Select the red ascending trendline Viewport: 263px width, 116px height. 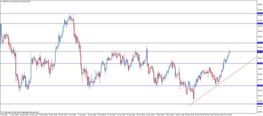(x=223, y=81)
